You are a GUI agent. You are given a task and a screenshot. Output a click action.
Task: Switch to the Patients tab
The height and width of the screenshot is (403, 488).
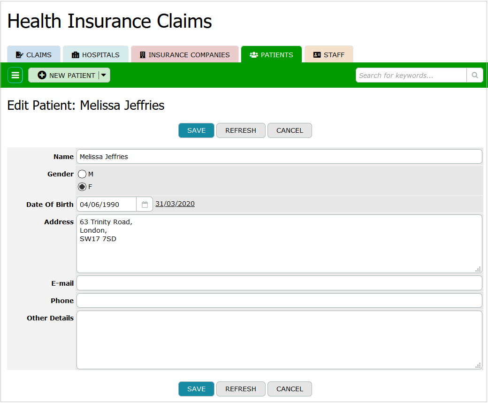tap(271, 55)
